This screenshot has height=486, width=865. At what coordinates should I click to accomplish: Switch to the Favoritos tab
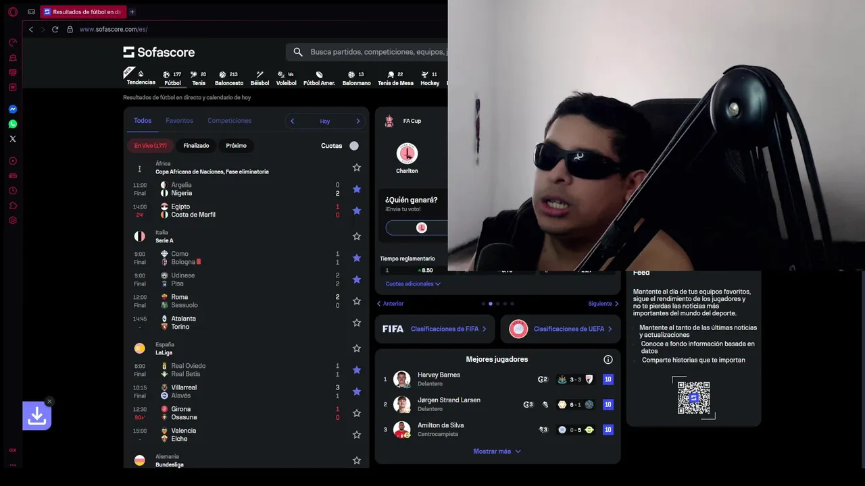tap(179, 121)
